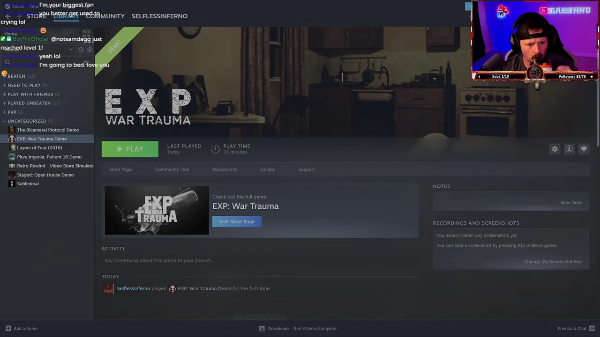Click EXP War Trauma promo thumbnail
The width and height of the screenshot is (600, 337).
tap(157, 211)
